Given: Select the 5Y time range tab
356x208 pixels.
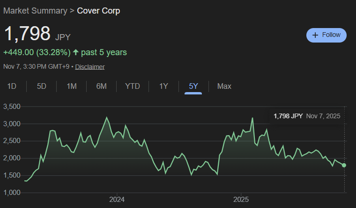Looking at the screenshot, I should pyautogui.click(x=193, y=86).
